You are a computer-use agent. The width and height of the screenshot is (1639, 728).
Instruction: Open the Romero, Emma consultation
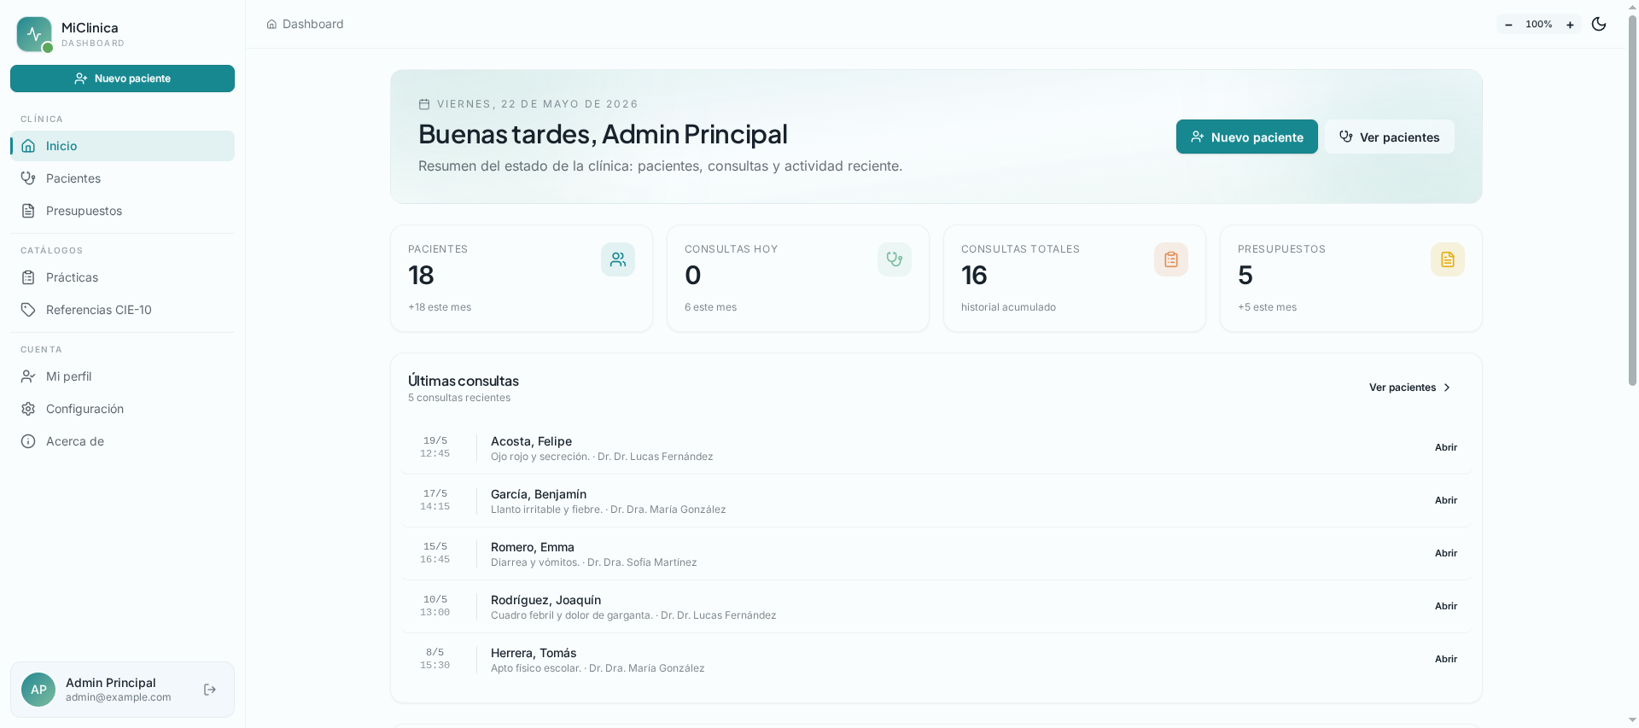(1446, 553)
